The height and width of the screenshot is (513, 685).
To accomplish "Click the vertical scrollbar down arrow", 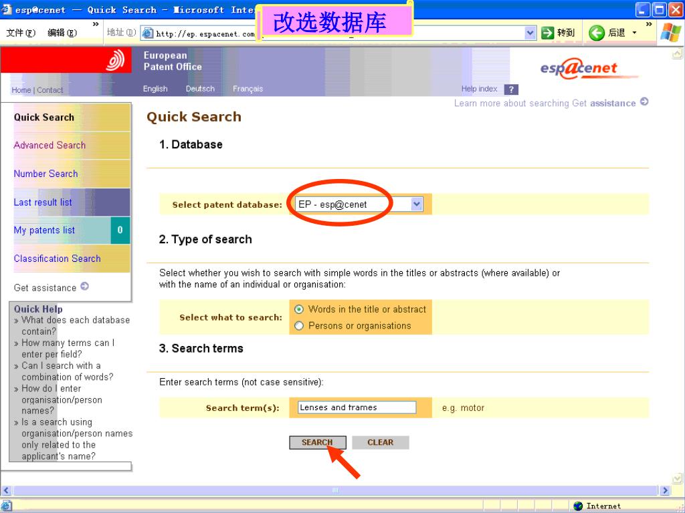I will coord(677,478).
